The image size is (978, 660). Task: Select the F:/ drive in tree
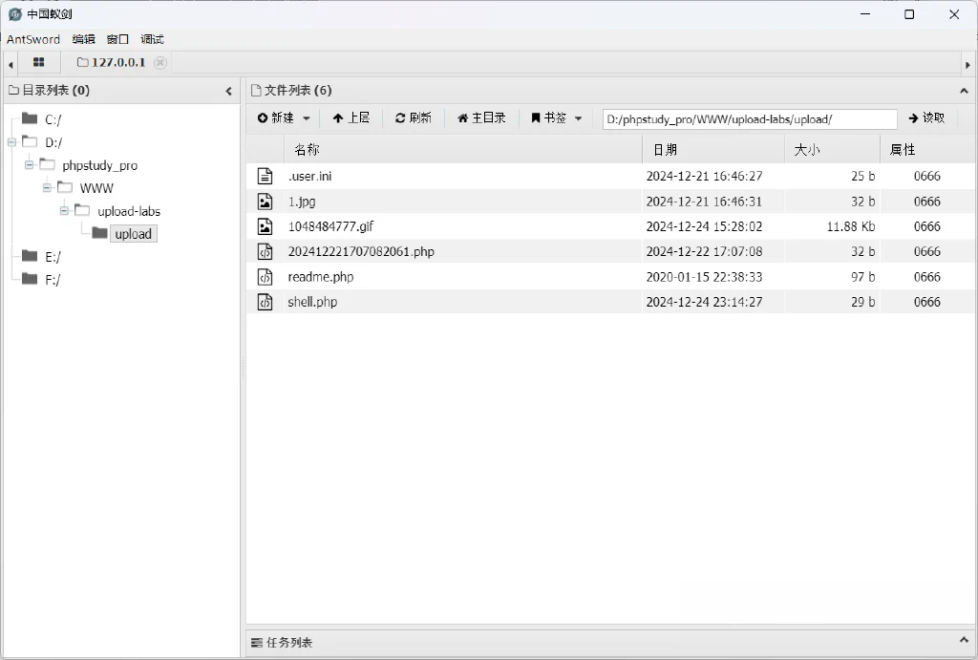point(53,280)
